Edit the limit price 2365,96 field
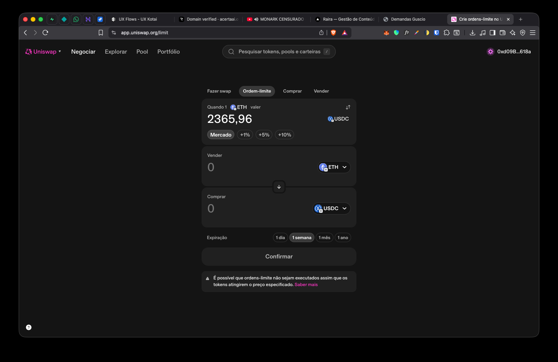 230,119
